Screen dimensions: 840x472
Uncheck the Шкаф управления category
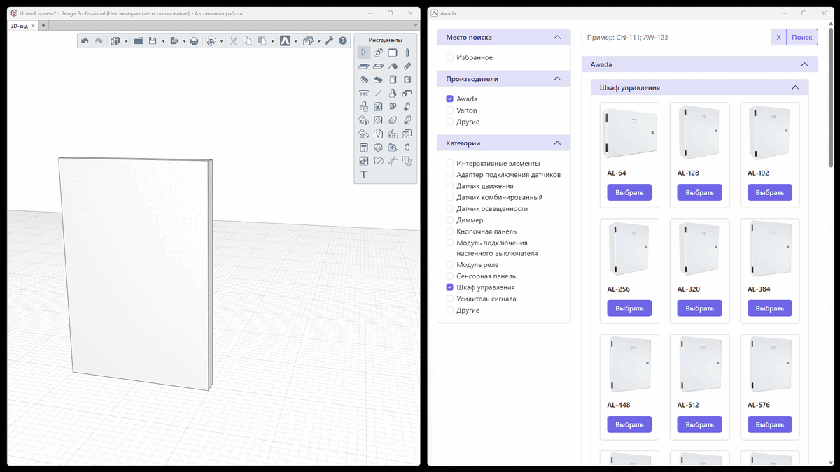(450, 287)
